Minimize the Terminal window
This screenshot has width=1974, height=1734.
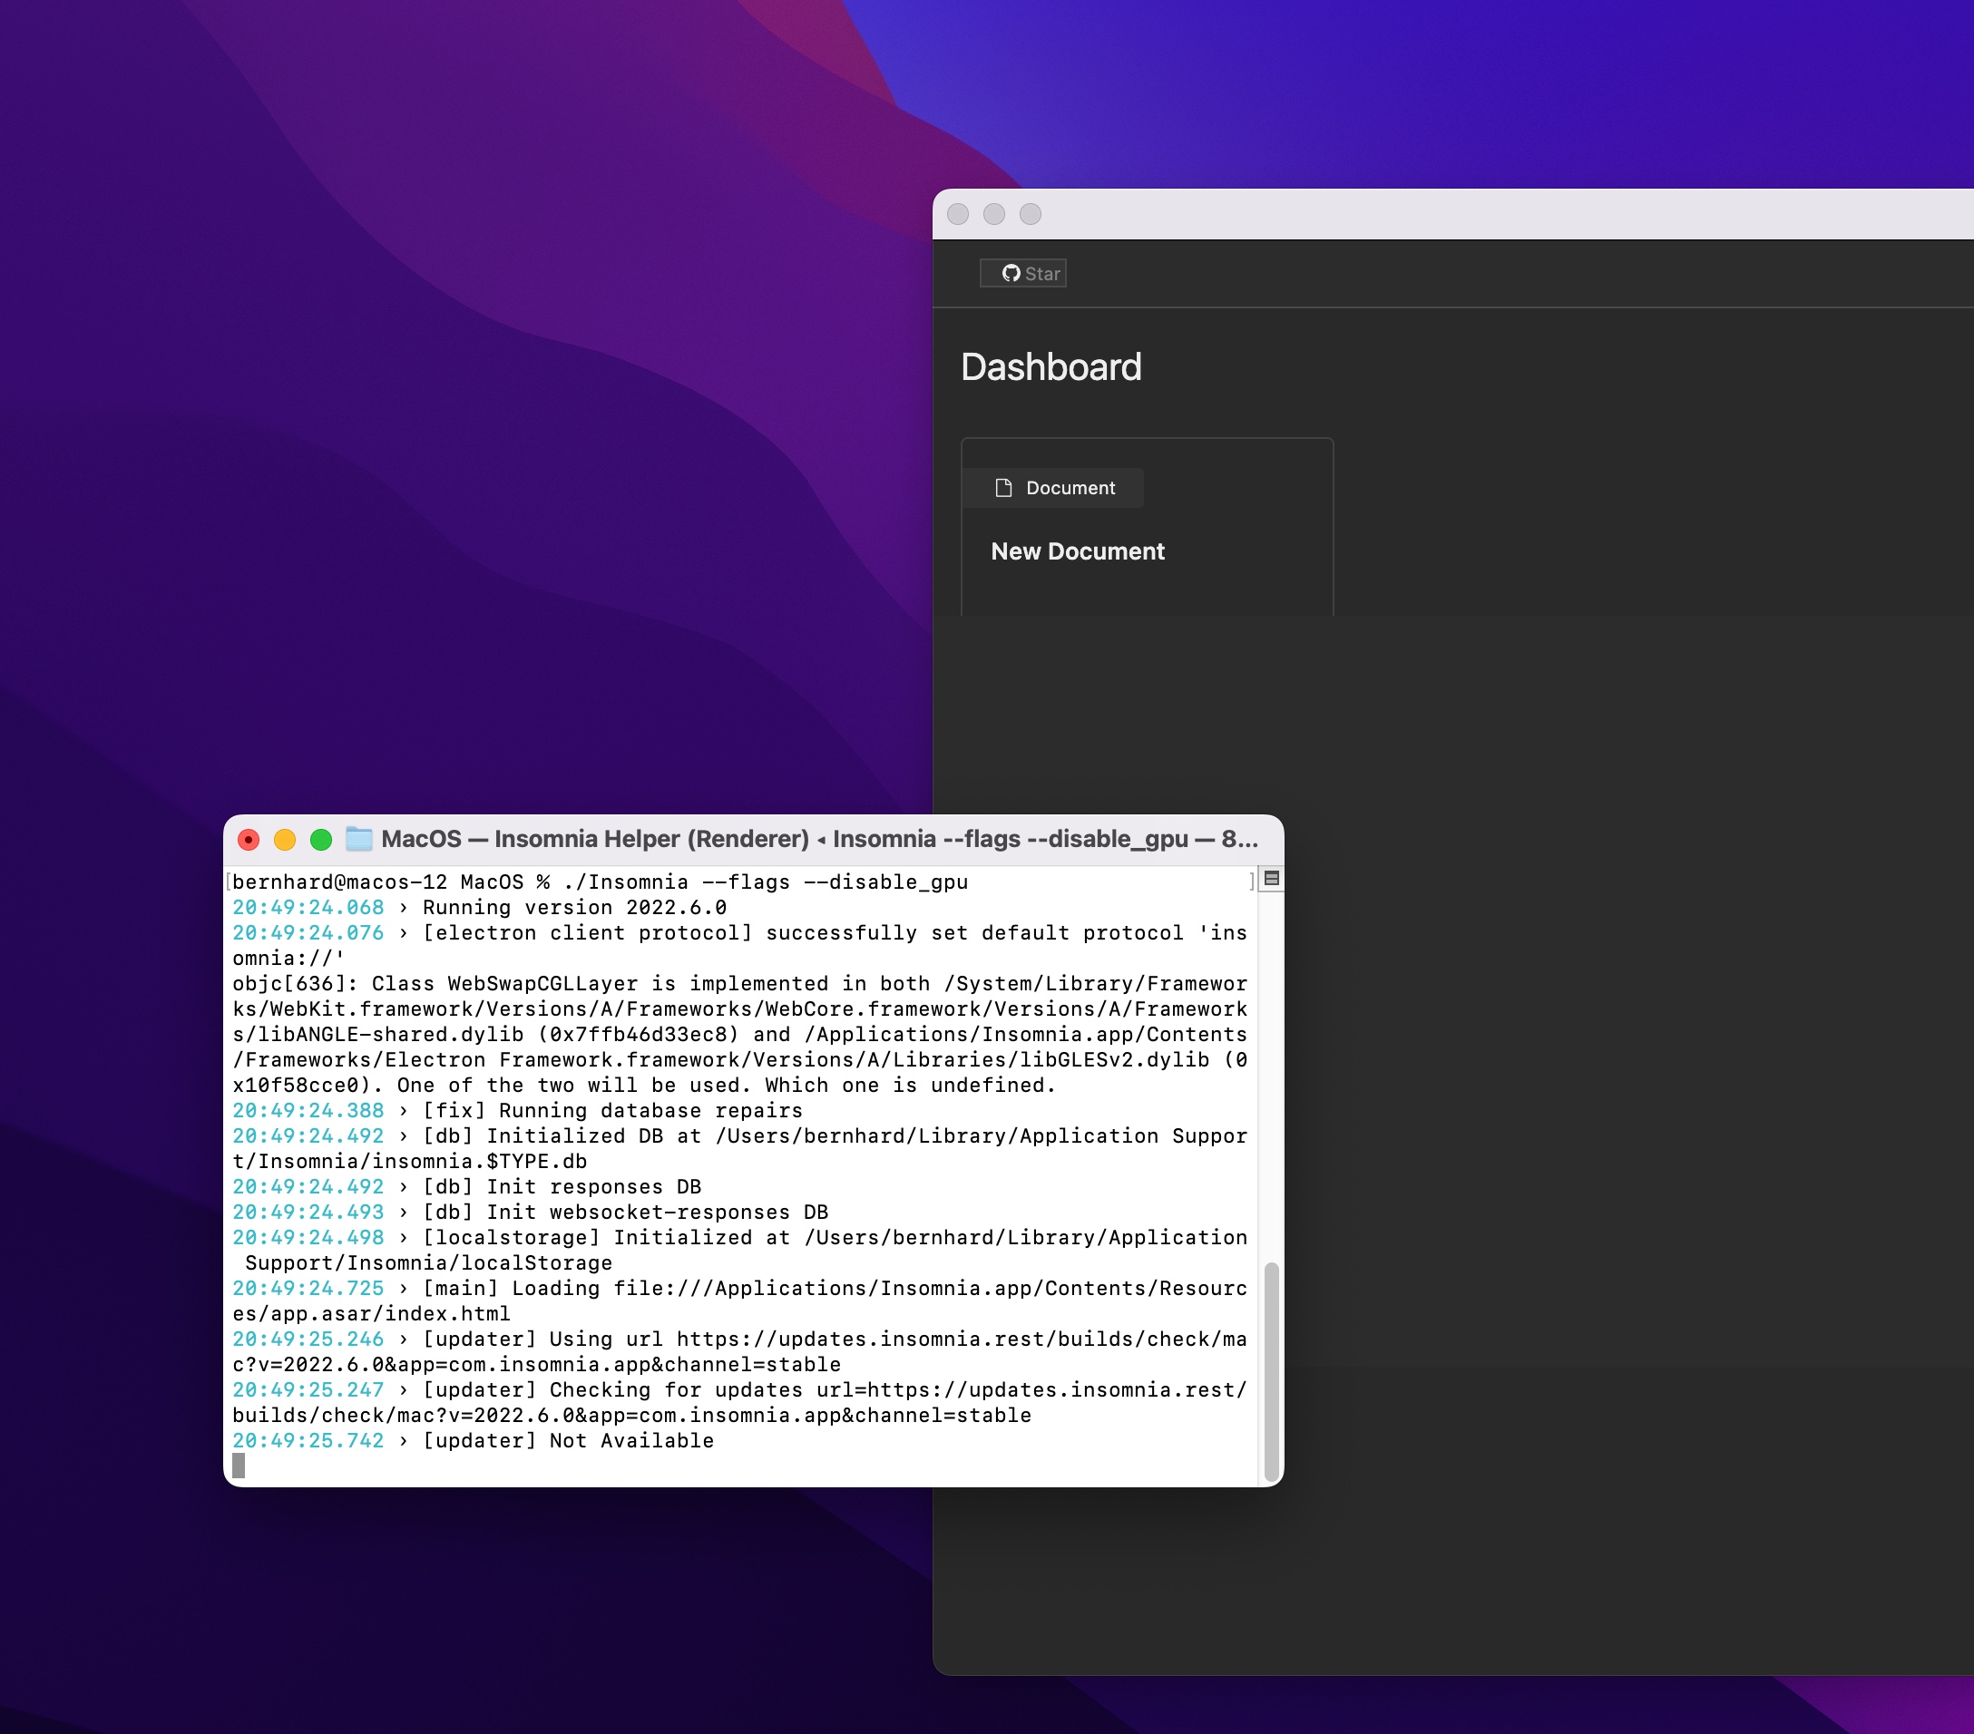click(x=285, y=839)
